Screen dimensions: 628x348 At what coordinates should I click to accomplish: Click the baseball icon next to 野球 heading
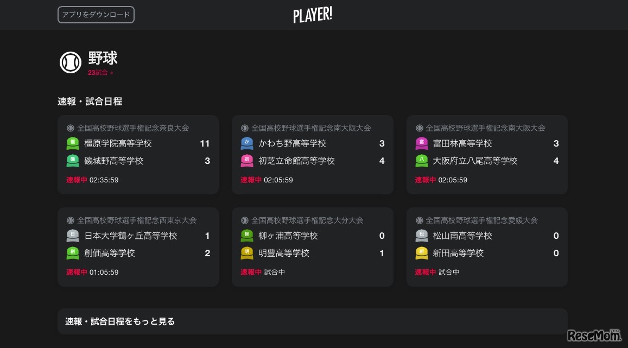(x=71, y=62)
